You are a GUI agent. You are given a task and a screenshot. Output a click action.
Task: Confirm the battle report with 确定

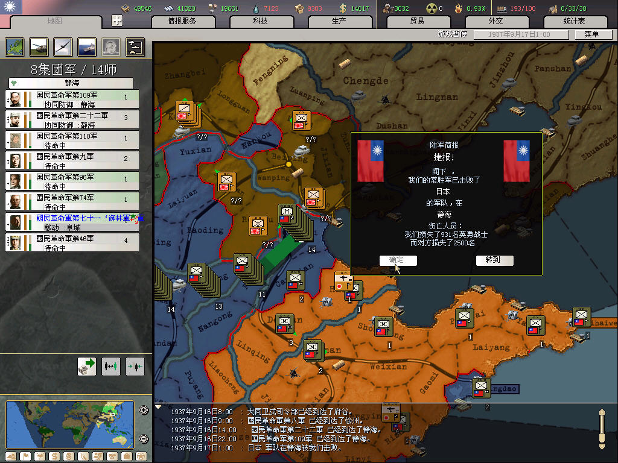point(398,260)
